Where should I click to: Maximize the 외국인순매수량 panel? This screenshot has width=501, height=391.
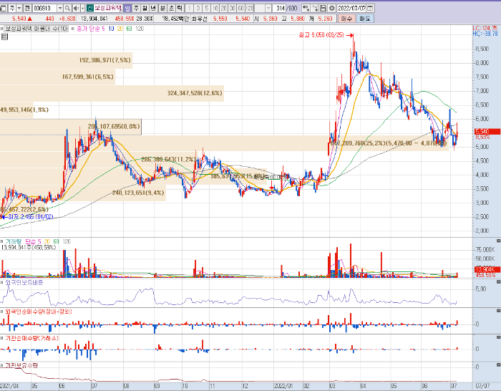pyautogui.click(x=498, y=310)
